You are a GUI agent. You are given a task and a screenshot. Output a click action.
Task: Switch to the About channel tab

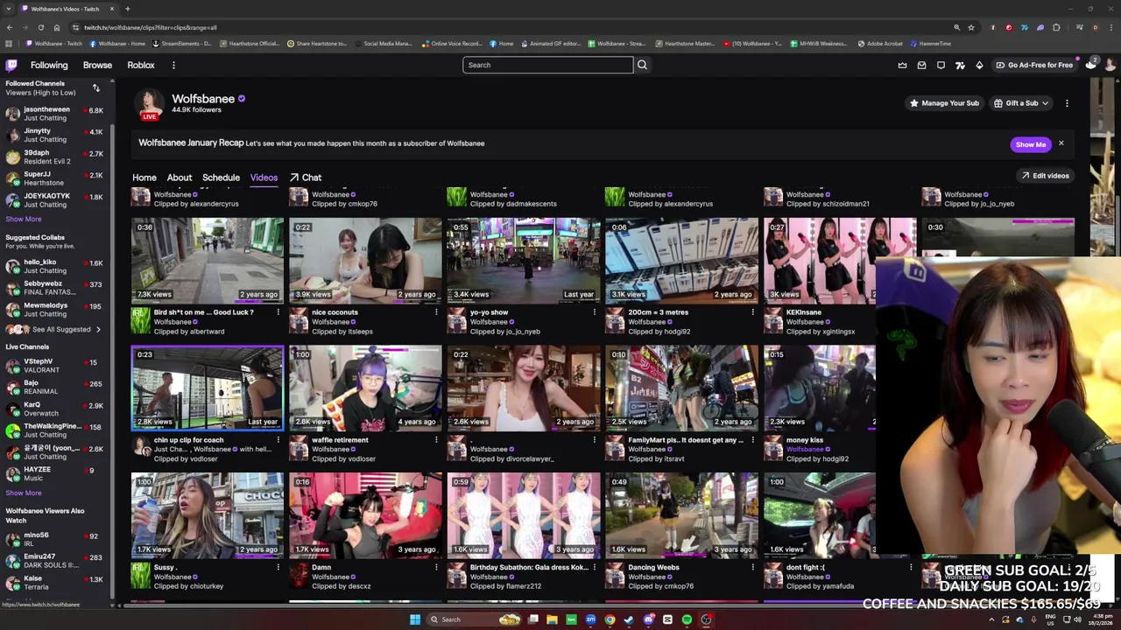pyautogui.click(x=180, y=178)
